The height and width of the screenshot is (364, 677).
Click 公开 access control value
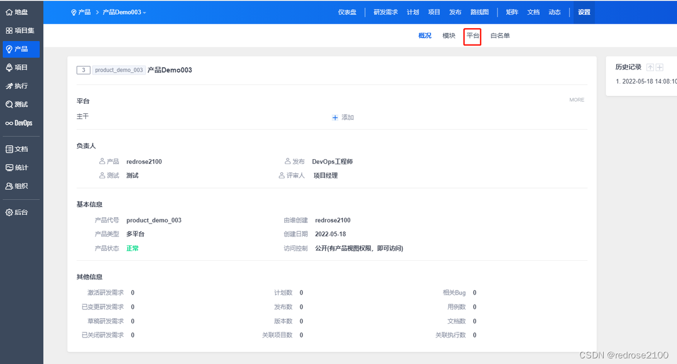(359, 248)
